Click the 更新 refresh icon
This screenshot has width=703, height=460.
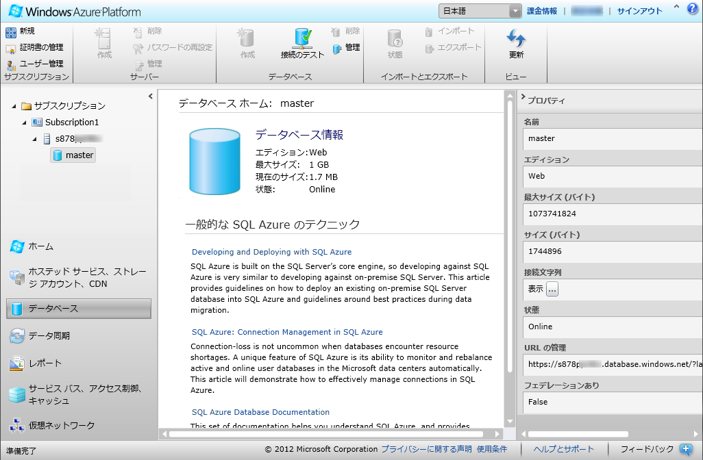(516, 38)
